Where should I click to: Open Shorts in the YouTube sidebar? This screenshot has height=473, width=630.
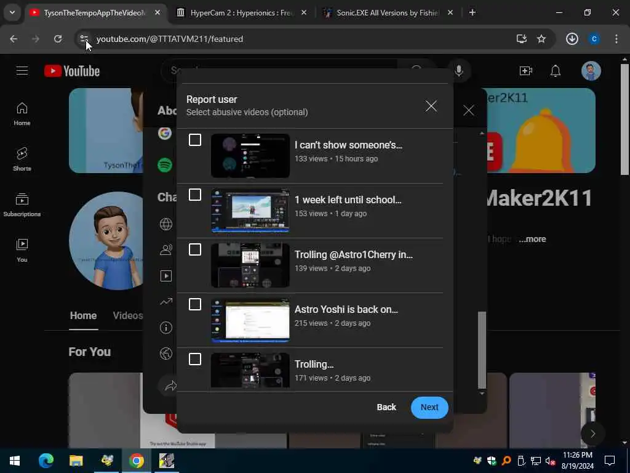tap(22, 160)
